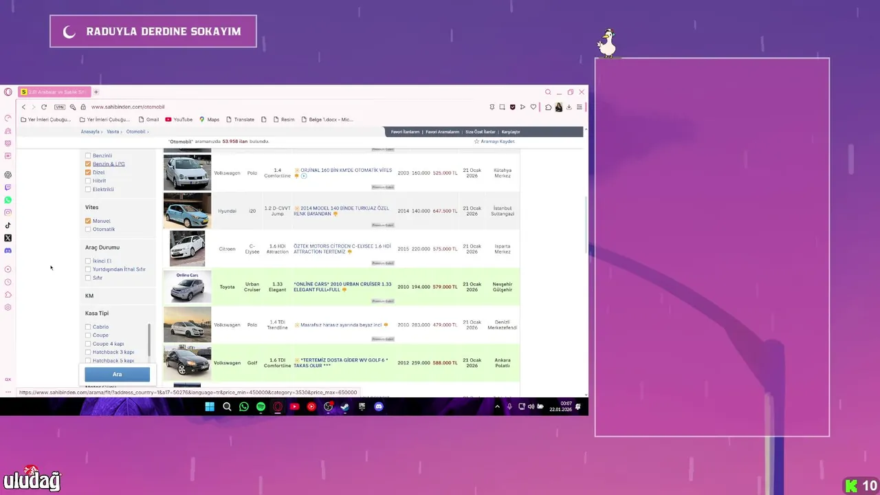Open Favori Aramalarım menu item

pyautogui.click(x=442, y=132)
